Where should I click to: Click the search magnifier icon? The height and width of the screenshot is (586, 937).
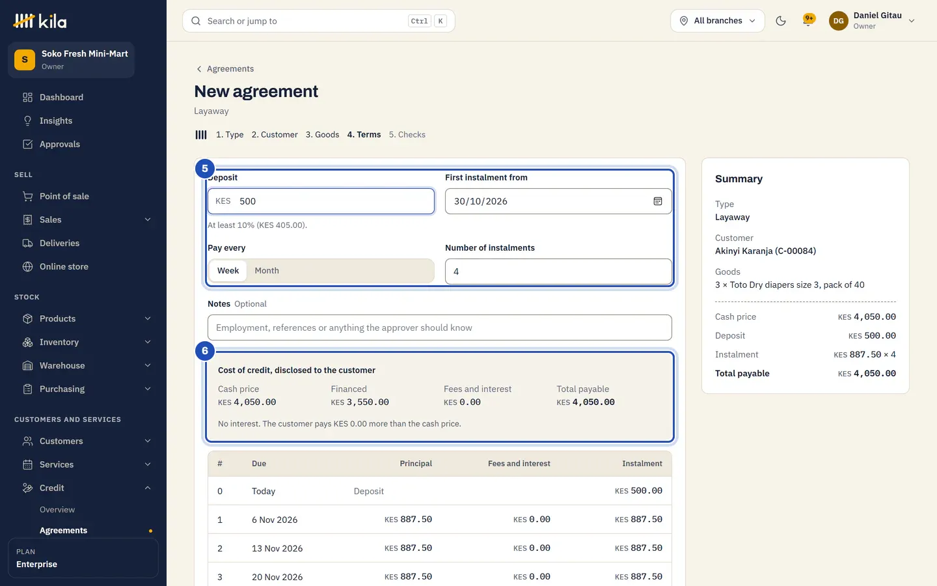pos(196,21)
